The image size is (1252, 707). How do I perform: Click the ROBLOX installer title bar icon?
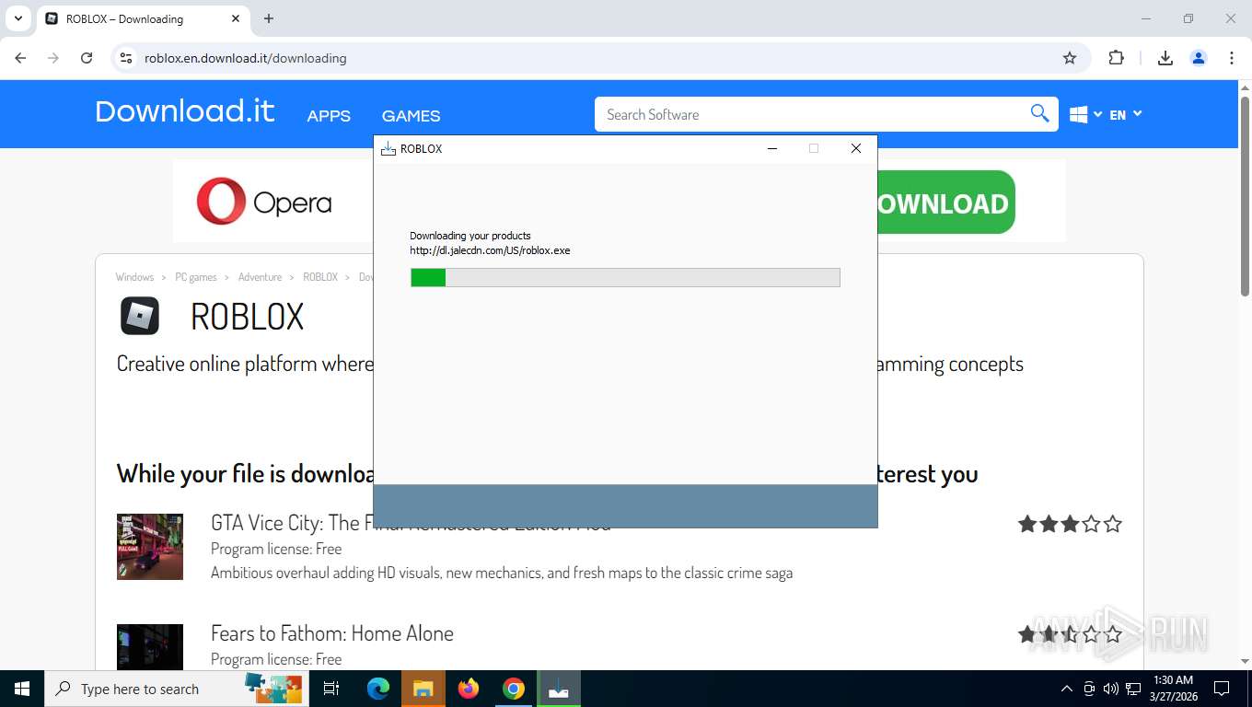388,148
